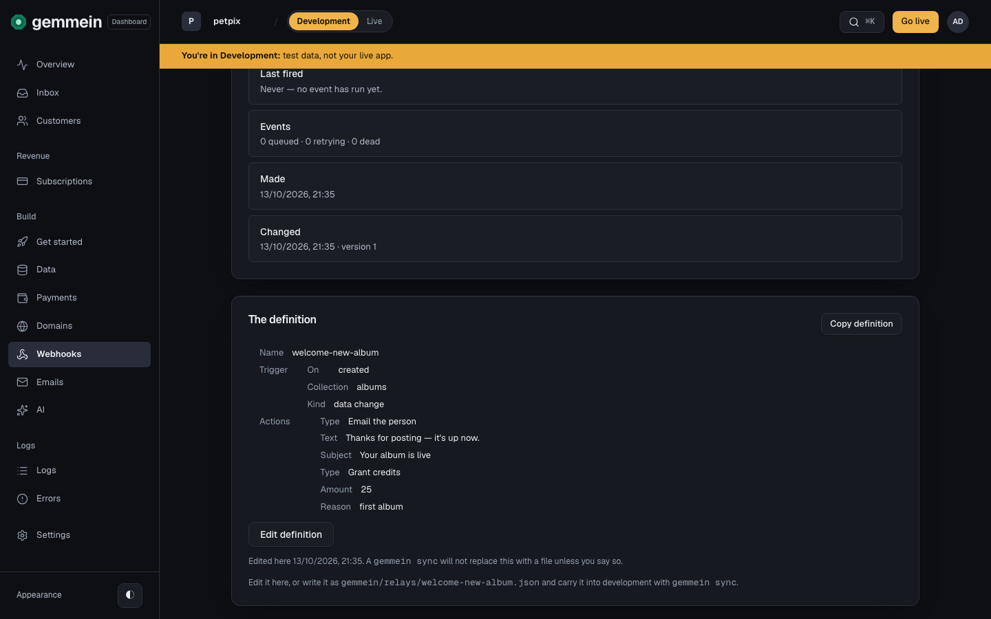Image resolution: width=991 pixels, height=619 pixels.
Task: Click the Kind value "data change"
Action: pos(359,404)
